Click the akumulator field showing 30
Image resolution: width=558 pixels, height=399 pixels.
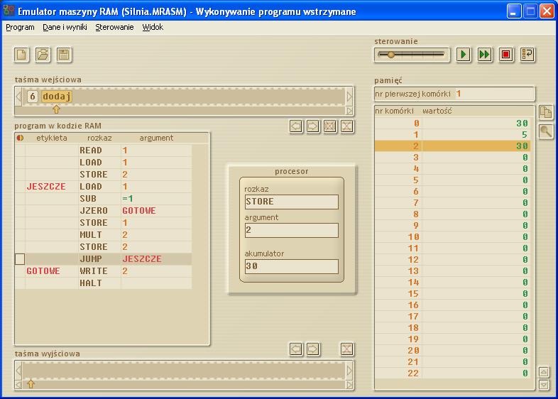coord(292,266)
